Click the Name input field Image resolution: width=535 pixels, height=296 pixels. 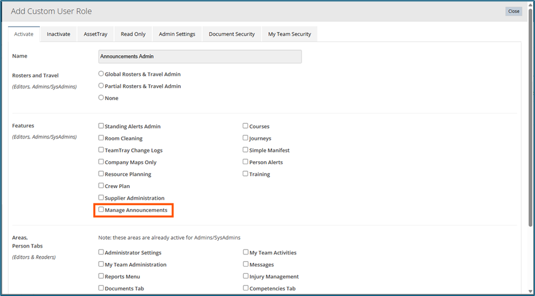tap(200, 56)
